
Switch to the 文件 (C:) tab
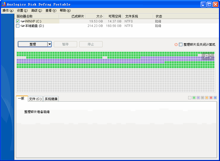pos(35,99)
